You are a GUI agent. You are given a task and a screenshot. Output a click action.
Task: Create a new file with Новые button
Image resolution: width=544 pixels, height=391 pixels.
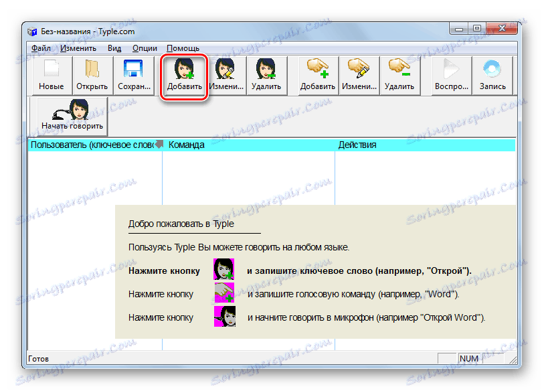click(52, 75)
